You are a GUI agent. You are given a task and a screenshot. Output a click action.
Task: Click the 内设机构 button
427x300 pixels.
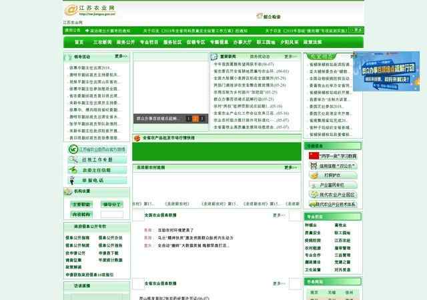(81, 215)
